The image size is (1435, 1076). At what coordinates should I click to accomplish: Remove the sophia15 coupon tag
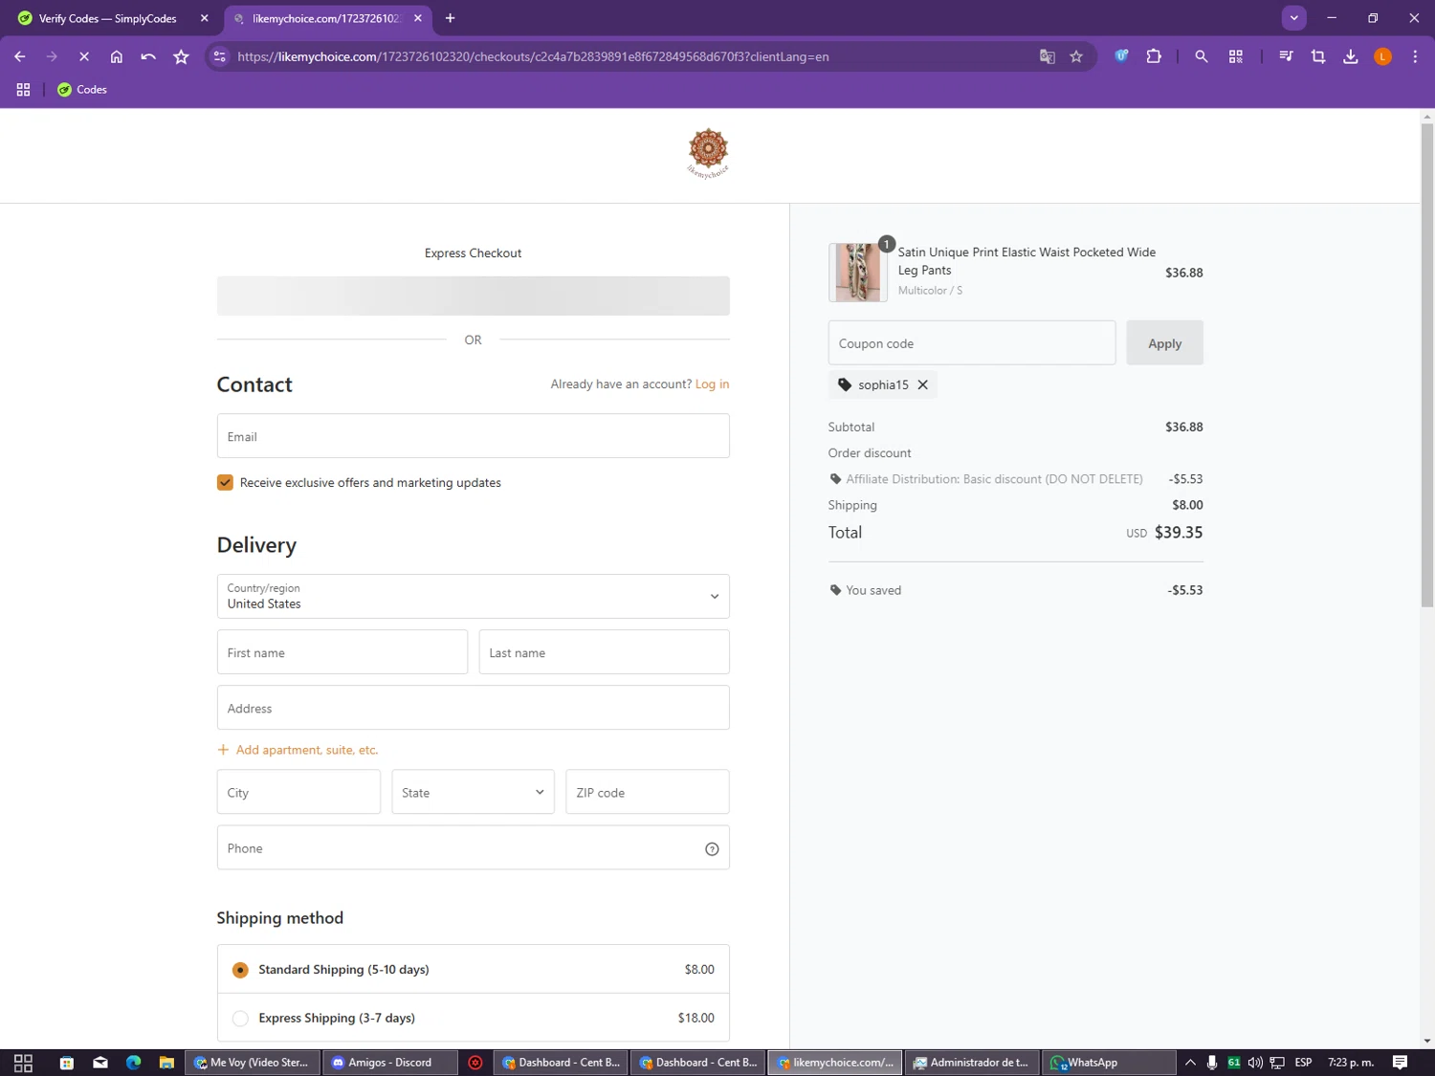(x=922, y=384)
